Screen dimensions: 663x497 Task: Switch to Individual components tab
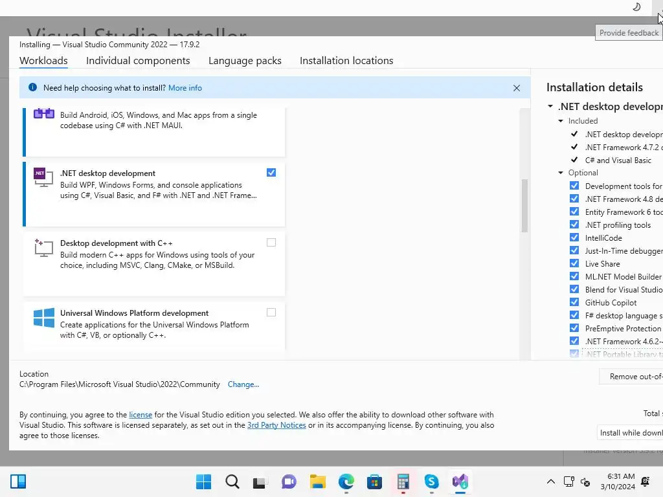138,60
